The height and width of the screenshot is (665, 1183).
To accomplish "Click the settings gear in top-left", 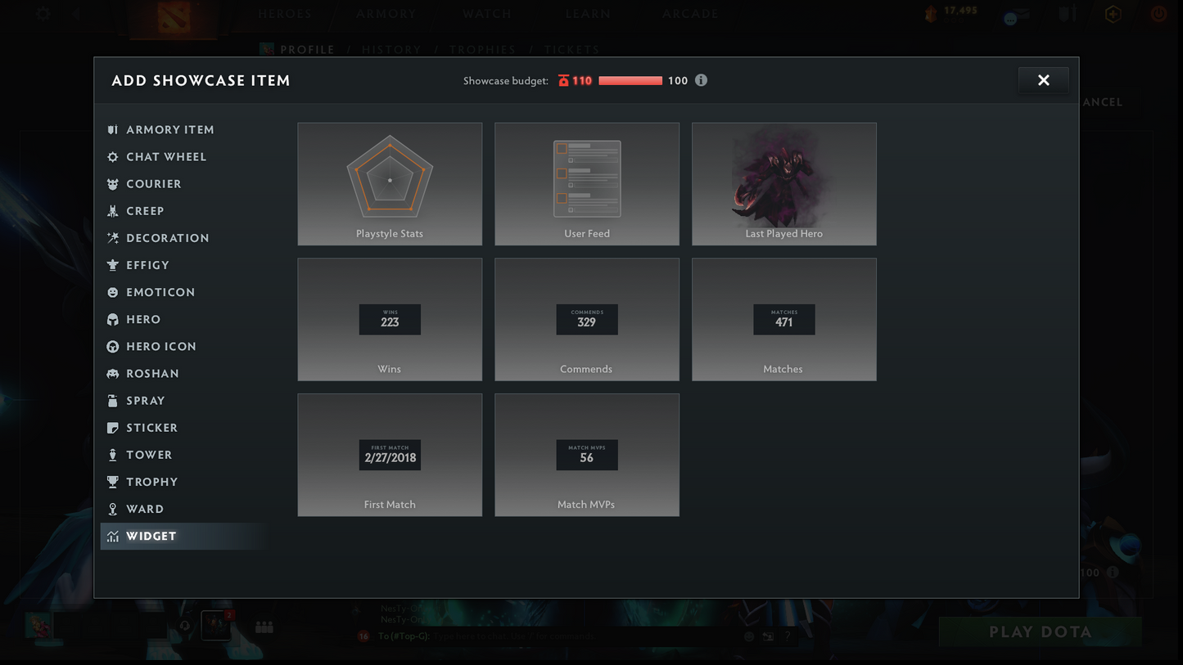I will 43,14.
